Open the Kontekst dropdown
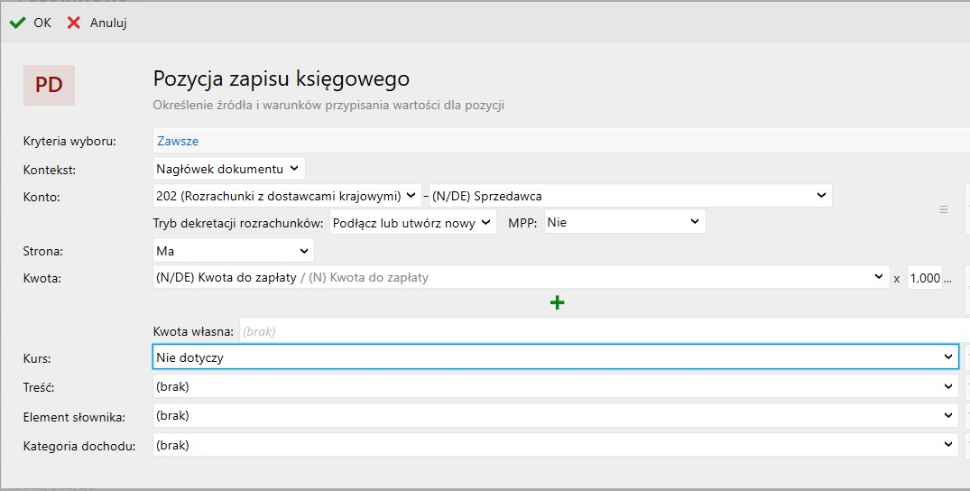 229,169
